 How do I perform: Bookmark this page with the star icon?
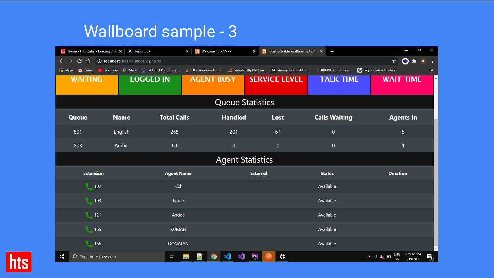pos(394,61)
